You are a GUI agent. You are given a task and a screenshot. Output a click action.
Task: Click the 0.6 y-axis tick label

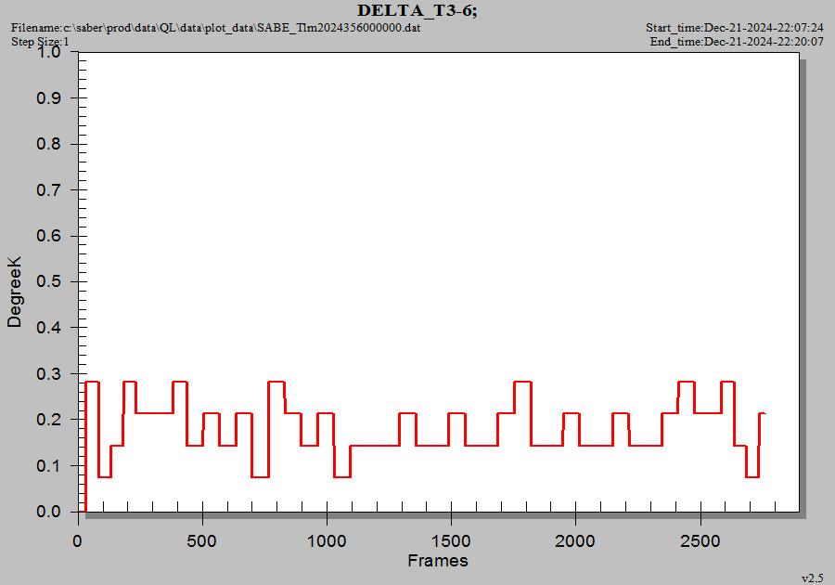(48, 236)
